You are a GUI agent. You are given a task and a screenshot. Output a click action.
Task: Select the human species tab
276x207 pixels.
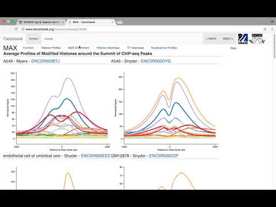(33, 39)
